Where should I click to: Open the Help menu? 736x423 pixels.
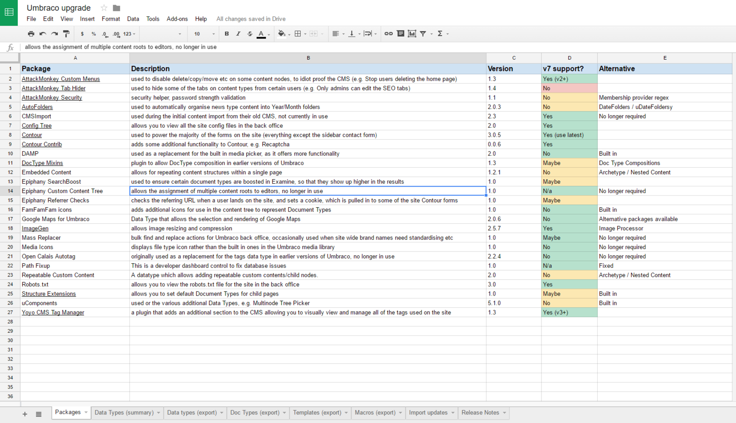point(201,19)
